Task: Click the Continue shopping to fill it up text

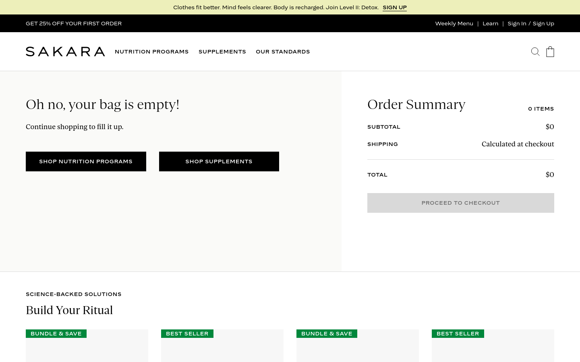Action: [x=75, y=127]
